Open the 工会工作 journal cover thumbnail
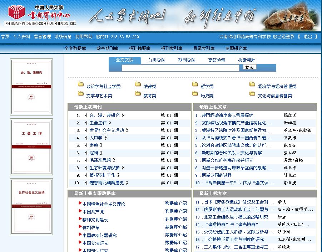 click(31, 146)
